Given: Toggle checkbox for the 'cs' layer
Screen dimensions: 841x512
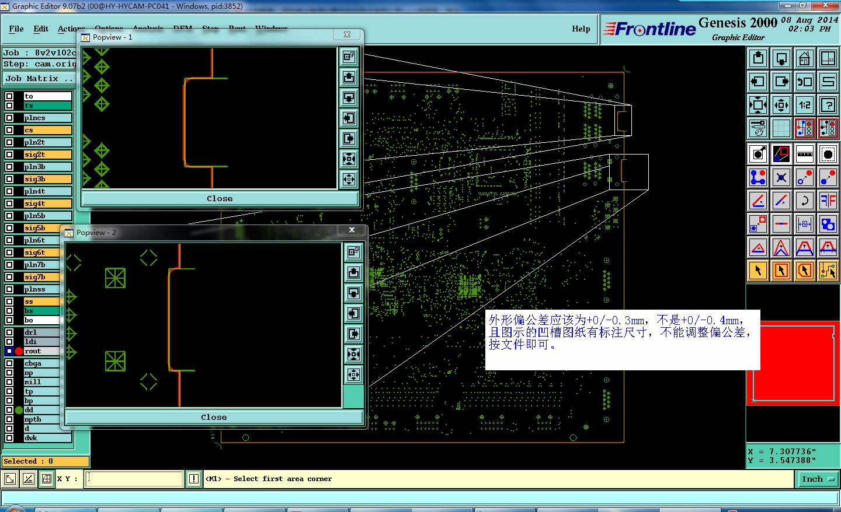Looking at the screenshot, I should coord(9,130).
